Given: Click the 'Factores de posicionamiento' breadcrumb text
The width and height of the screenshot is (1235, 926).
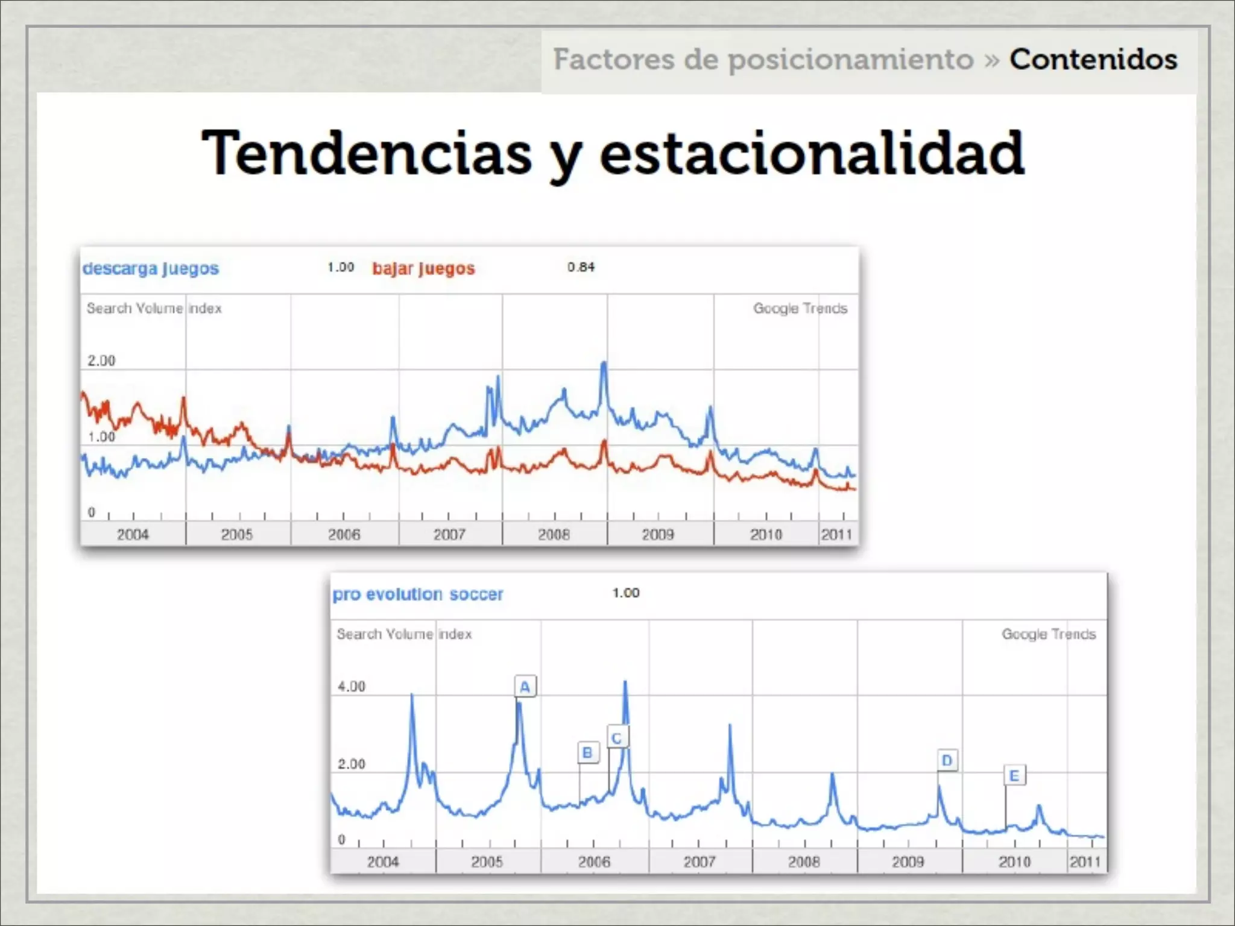Looking at the screenshot, I should 763,60.
